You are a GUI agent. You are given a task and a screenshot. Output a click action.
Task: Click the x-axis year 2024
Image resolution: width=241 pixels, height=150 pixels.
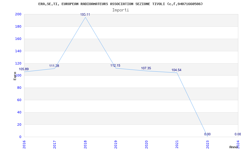coord(238,145)
